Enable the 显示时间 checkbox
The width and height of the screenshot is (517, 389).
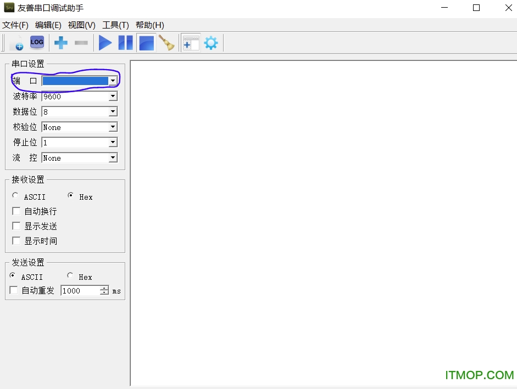16,241
